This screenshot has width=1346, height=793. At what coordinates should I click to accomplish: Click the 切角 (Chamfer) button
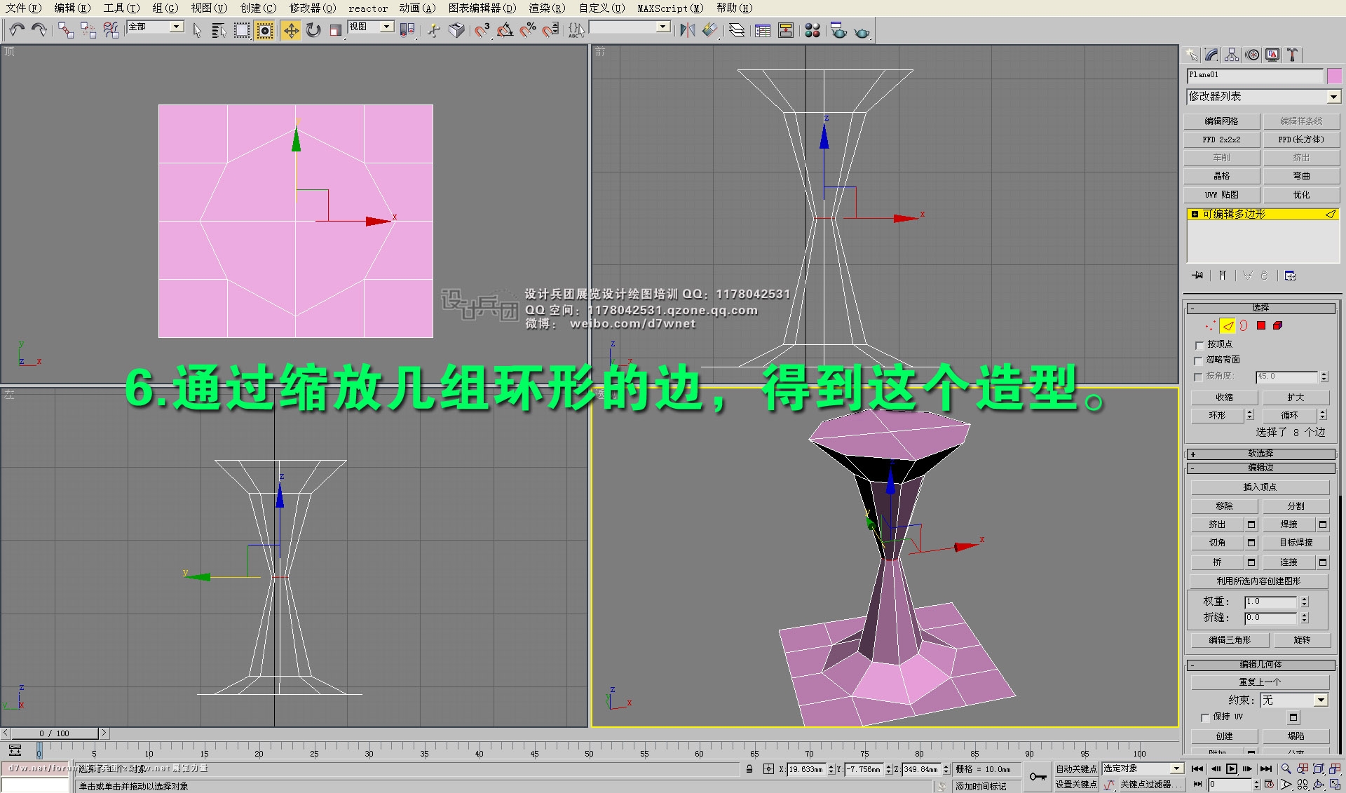coord(1217,543)
